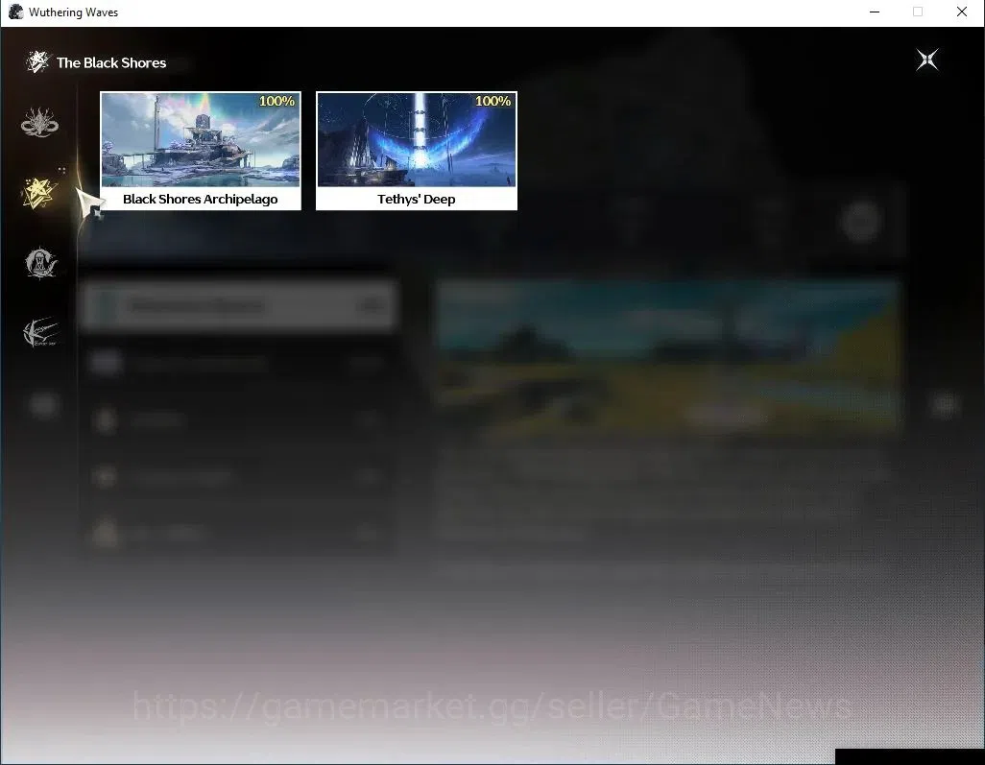The height and width of the screenshot is (765, 985).
Task: Open the Black Shores Archipelago thumbnail
Action: [x=201, y=139]
